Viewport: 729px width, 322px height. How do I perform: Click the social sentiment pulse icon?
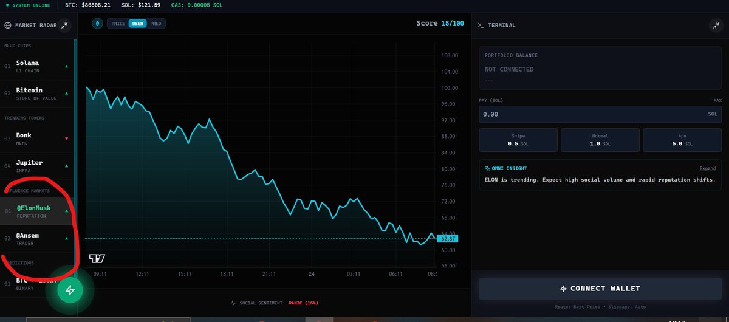point(233,303)
